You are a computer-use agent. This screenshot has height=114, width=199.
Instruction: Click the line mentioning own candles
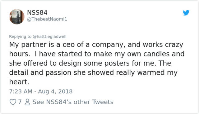point(97,54)
